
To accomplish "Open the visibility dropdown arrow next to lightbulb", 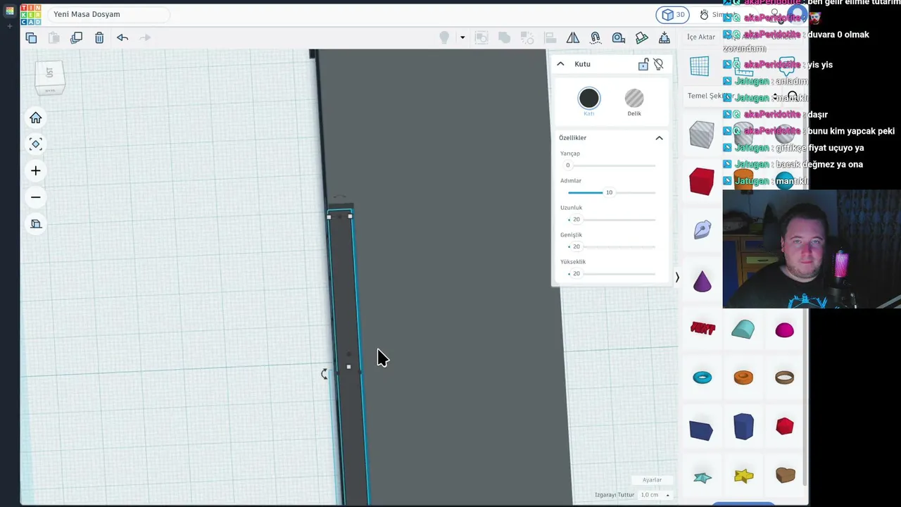I will (x=462, y=37).
